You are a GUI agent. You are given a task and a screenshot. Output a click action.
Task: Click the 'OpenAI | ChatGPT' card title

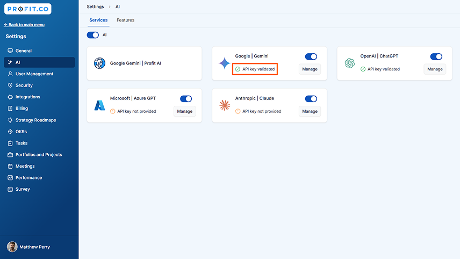click(x=379, y=56)
